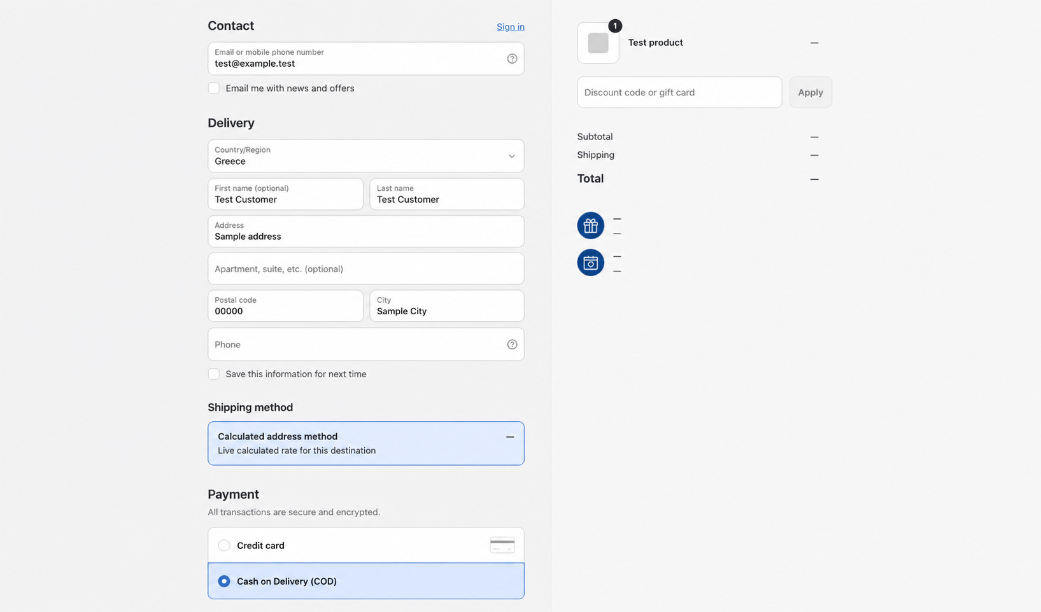Click the Live calculated rate for this destination text
Screen dimensions: 1041x612
297,450
